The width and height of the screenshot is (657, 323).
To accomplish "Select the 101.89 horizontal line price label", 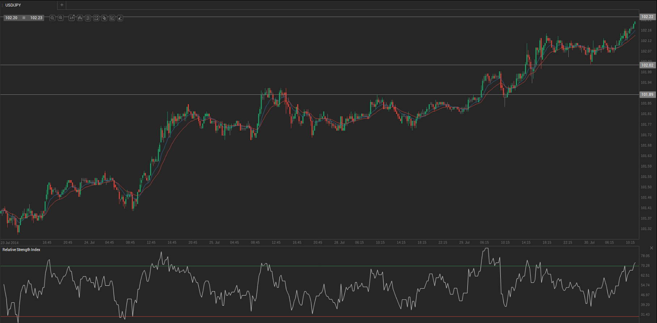I will (x=647, y=94).
